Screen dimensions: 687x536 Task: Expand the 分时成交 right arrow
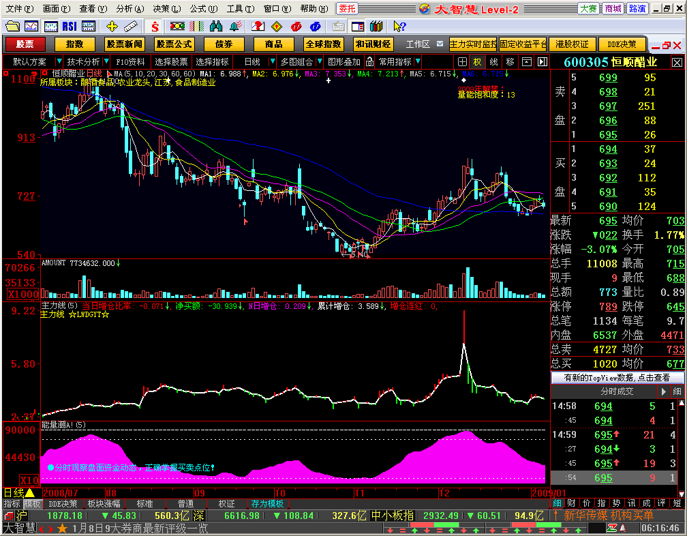pos(663,391)
